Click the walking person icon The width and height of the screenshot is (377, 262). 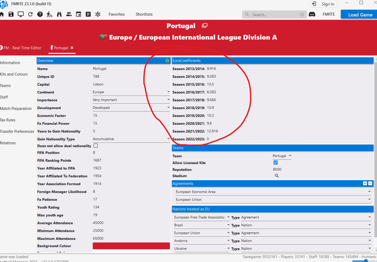click(50, 14)
